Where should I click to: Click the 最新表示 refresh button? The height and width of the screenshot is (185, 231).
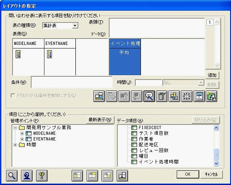[x=100, y=120]
